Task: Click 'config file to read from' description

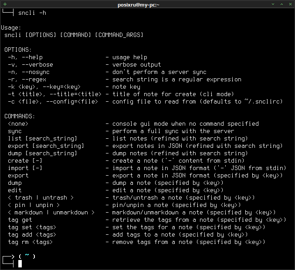Action: coord(197,102)
